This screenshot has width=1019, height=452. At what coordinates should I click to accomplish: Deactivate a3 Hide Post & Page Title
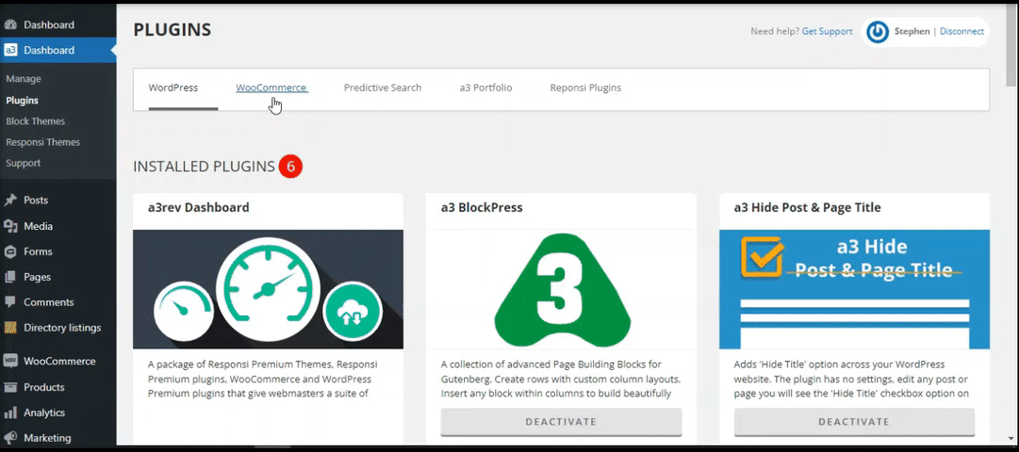[854, 422]
